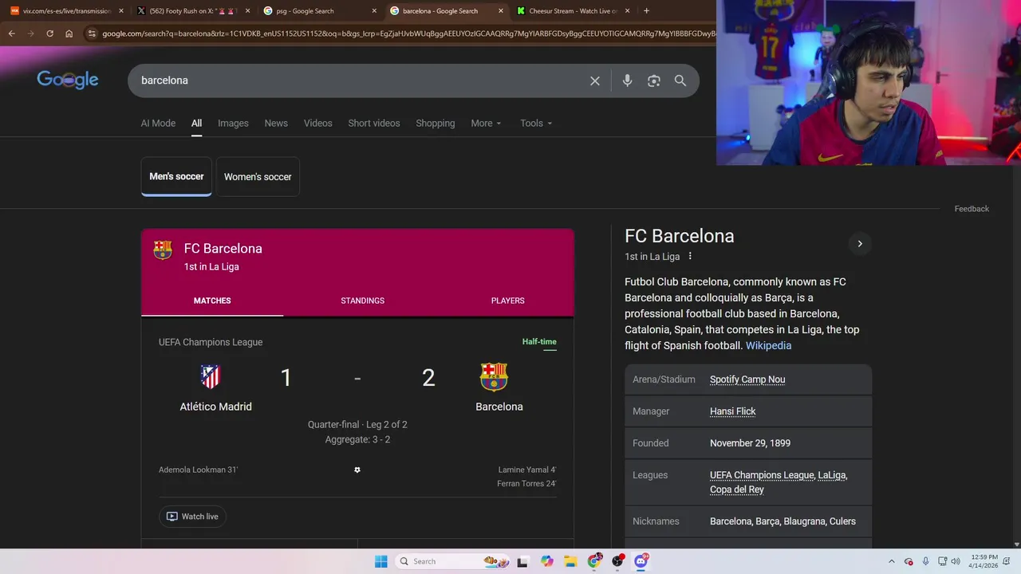Click the FC Barcelona crest in the card header
1021x574 pixels.
tap(163, 250)
